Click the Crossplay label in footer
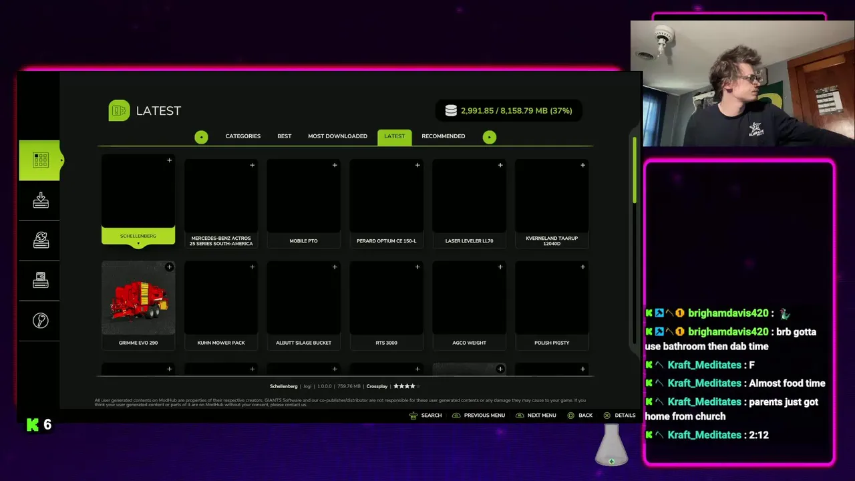 pyautogui.click(x=377, y=386)
